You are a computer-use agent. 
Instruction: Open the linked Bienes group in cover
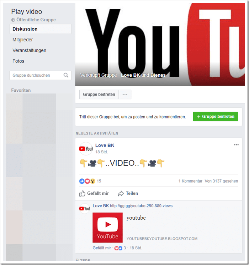click(158, 75)
